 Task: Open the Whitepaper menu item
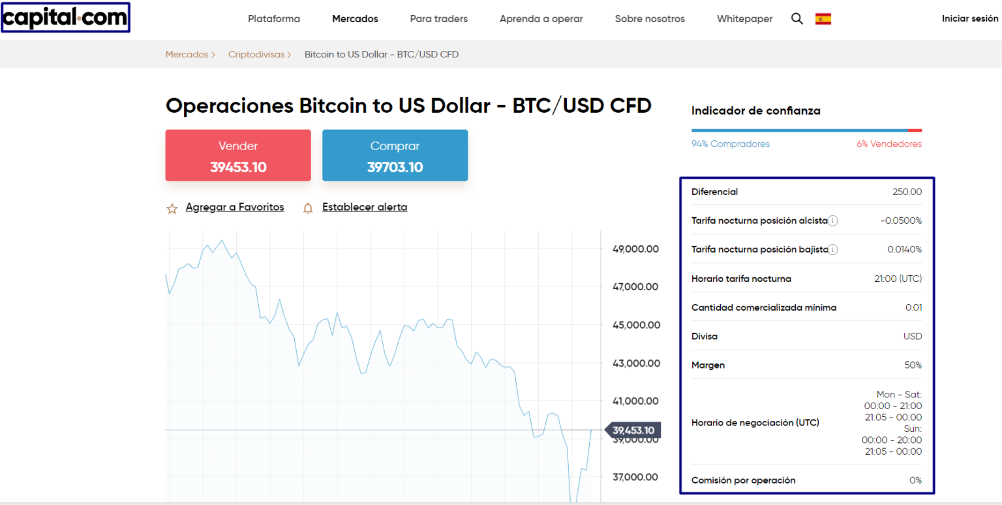[744, 19]
